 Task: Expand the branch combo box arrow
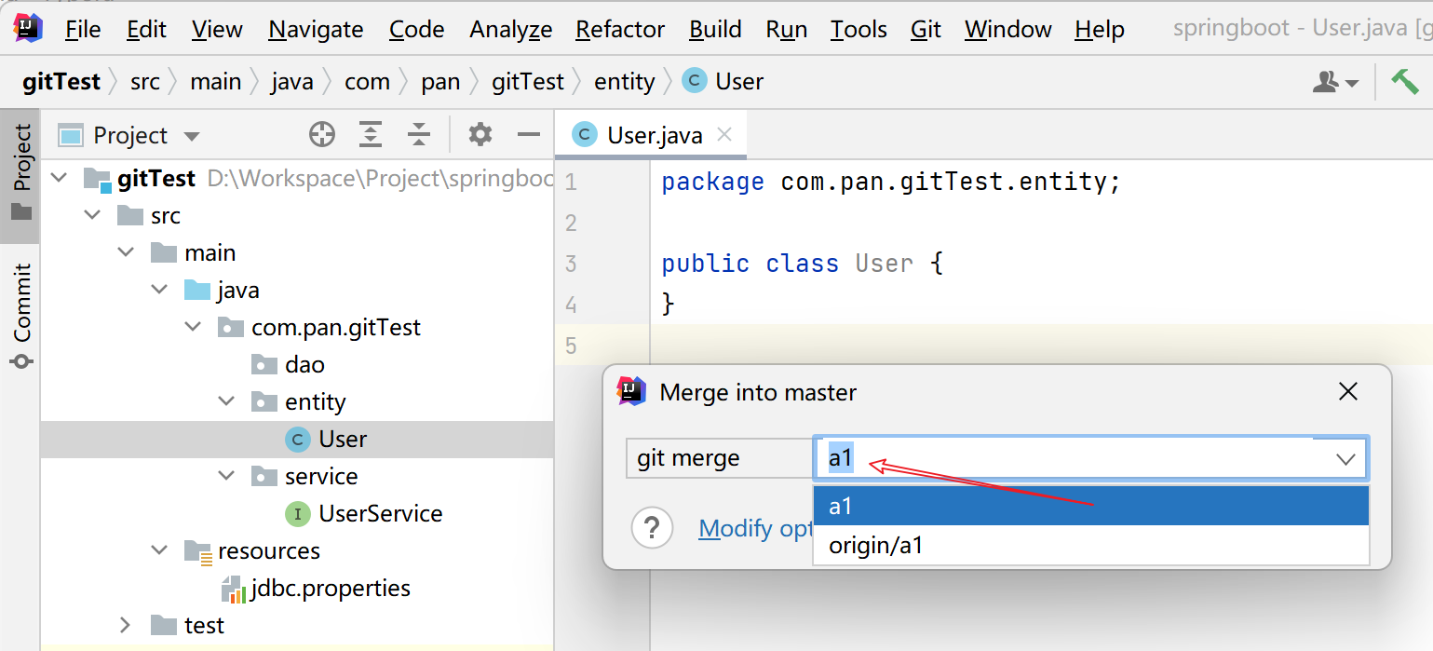(x=1345, y=459)
